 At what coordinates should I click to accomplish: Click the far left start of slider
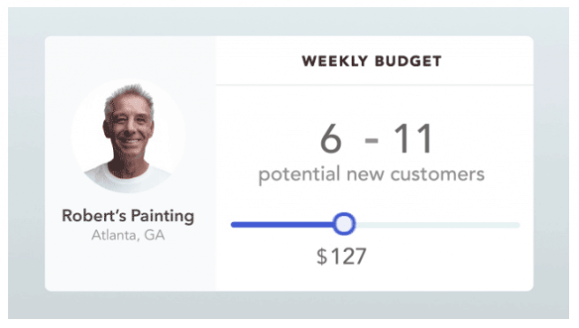point(233,225)
